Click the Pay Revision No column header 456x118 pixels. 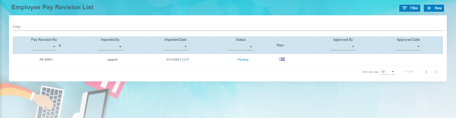coord(44,40)
